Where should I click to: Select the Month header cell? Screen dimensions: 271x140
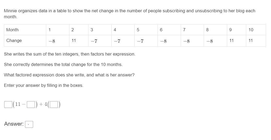(x=25, y=30)
